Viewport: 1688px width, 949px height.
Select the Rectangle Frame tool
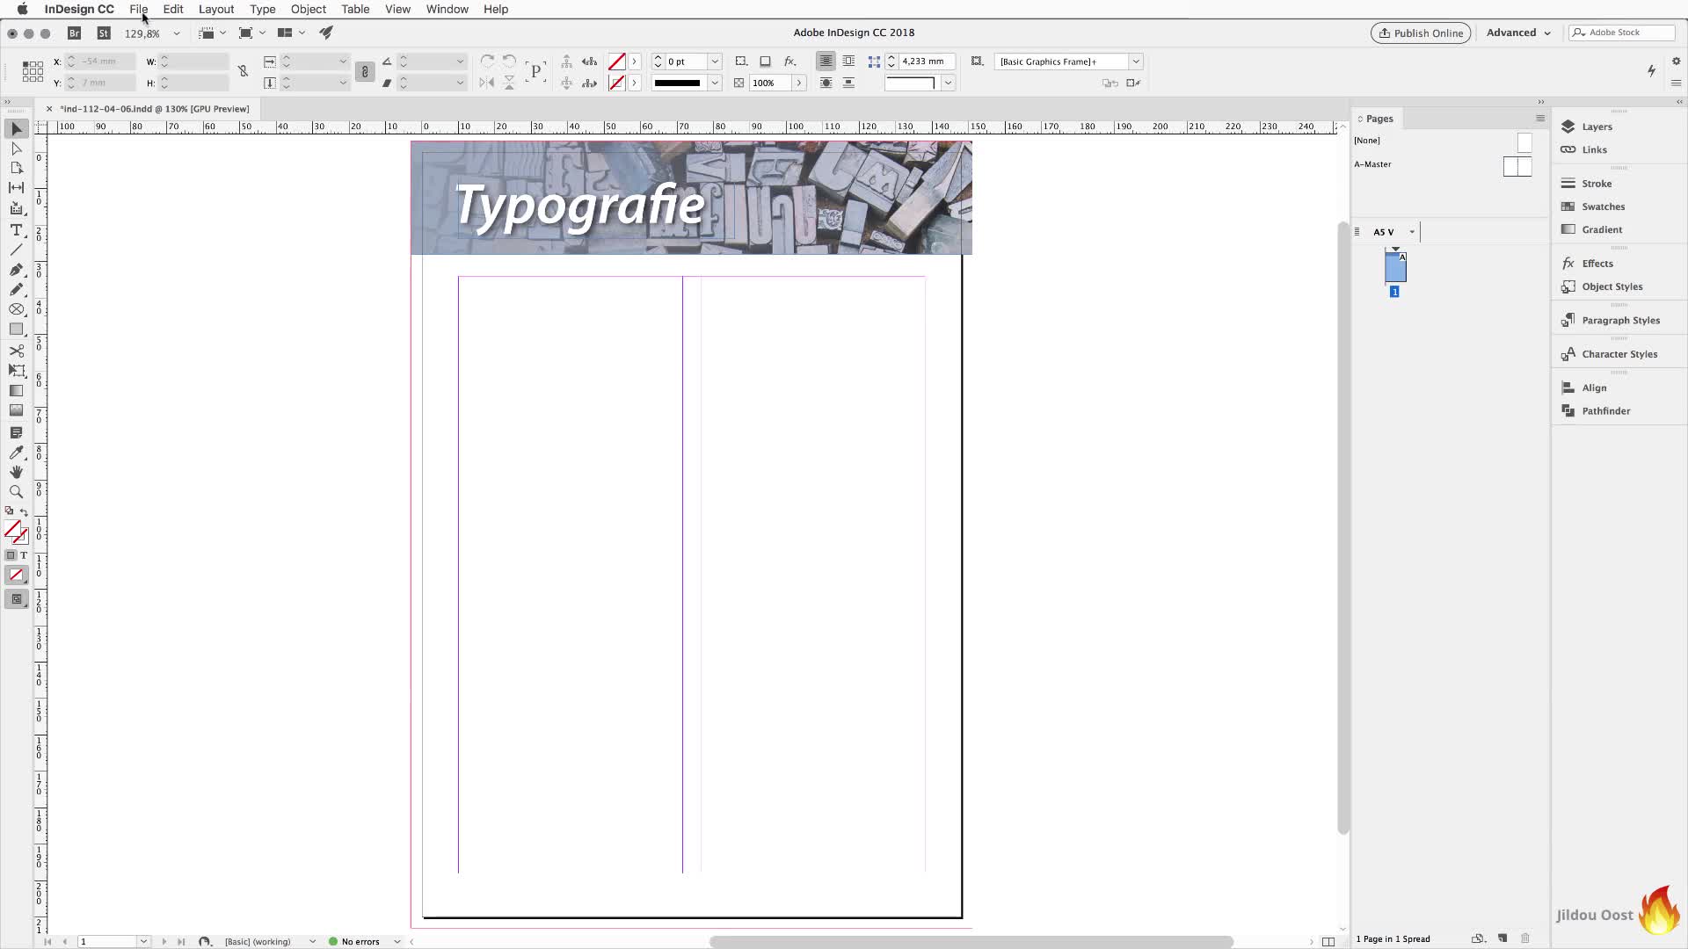pos(16,309)
